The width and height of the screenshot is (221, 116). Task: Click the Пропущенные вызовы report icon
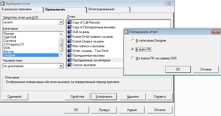[x=69, y=56]
